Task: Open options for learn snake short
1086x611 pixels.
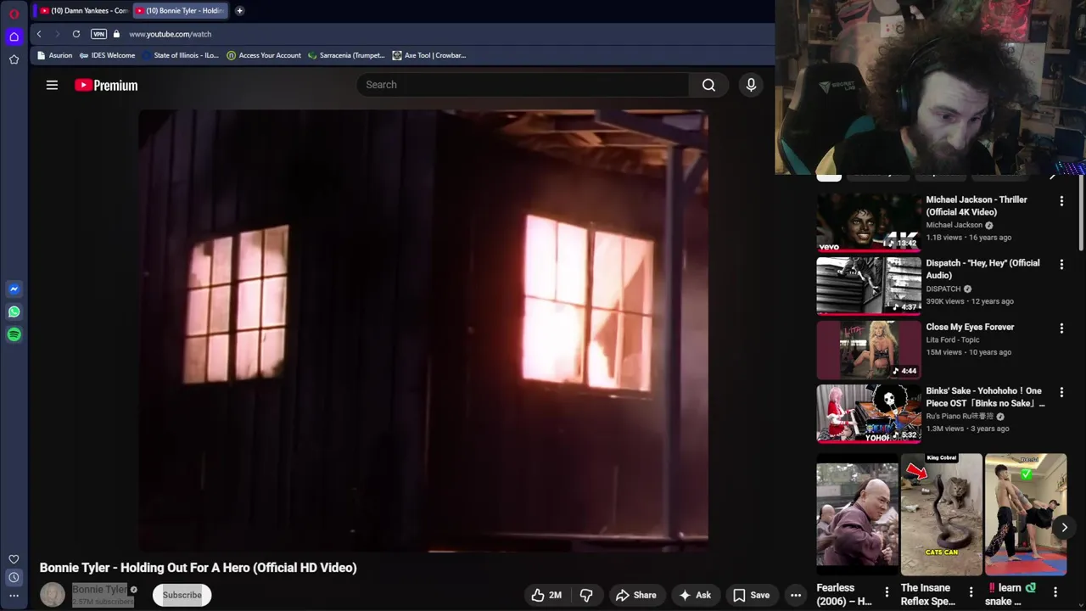Action: coord(1055,592)
